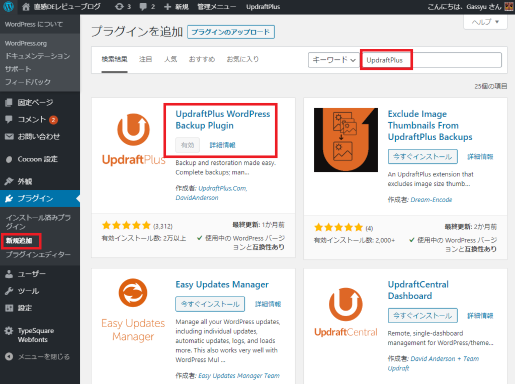Expand the ヘルプ help panel
515x384 pixels.
tap(485, 22)
